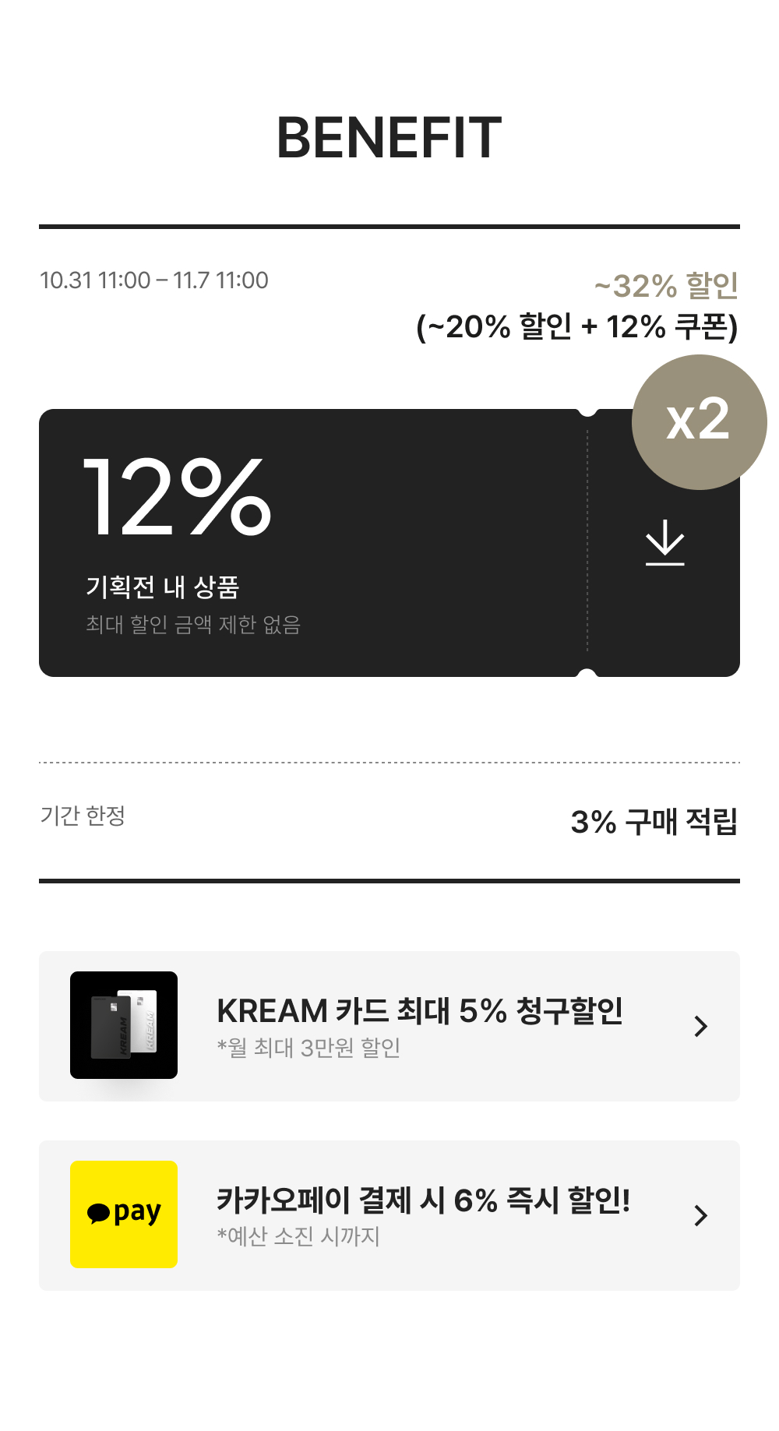Click the *월 최대 3만원 할인 note

(x=308, y=1048)
